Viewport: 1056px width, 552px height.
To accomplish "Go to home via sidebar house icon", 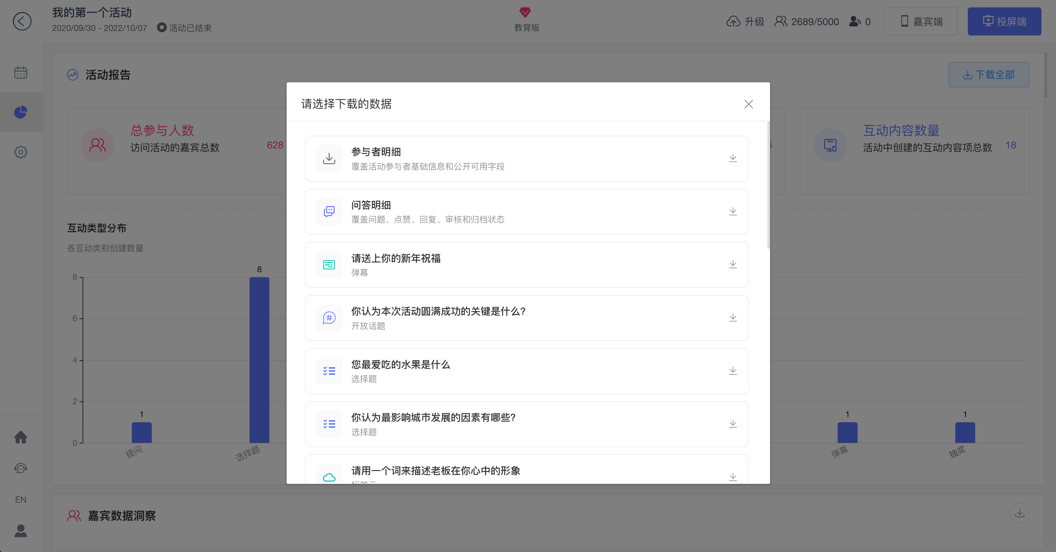I will [x=20, y=437].
